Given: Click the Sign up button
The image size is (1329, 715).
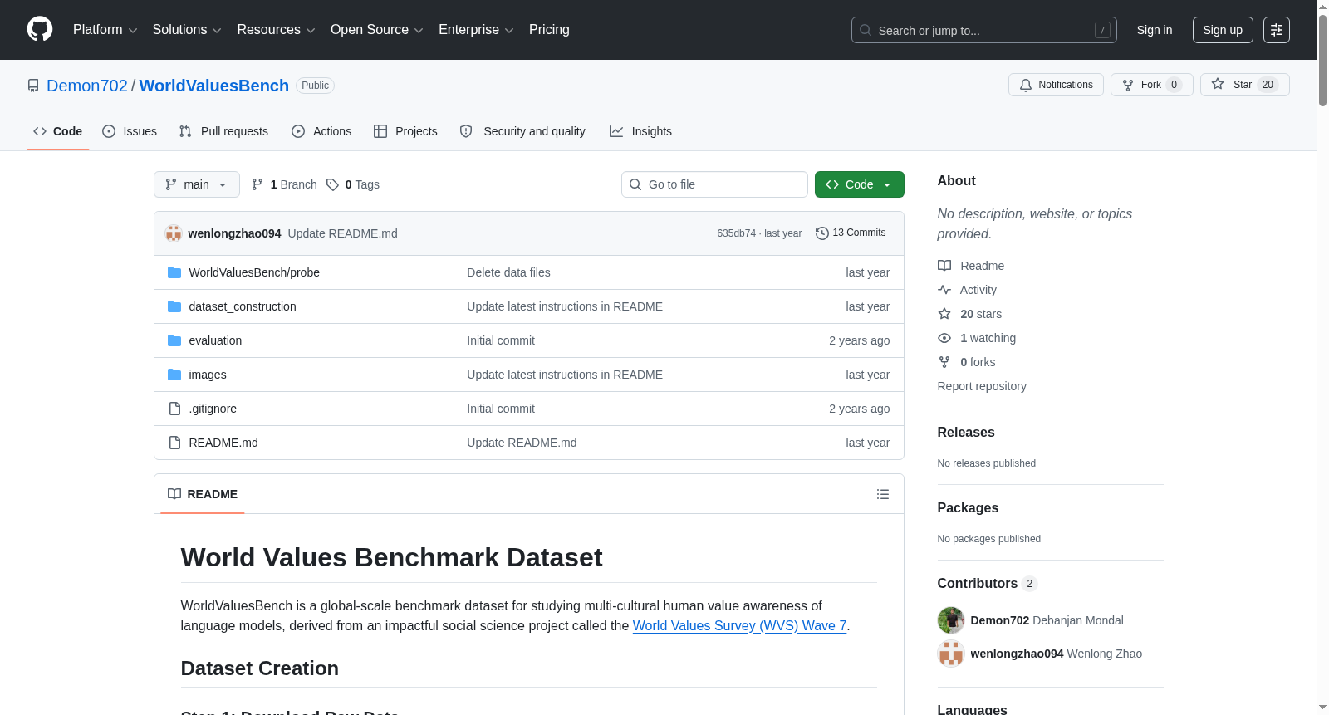Looking at the screenshot, I should 1223,30.
